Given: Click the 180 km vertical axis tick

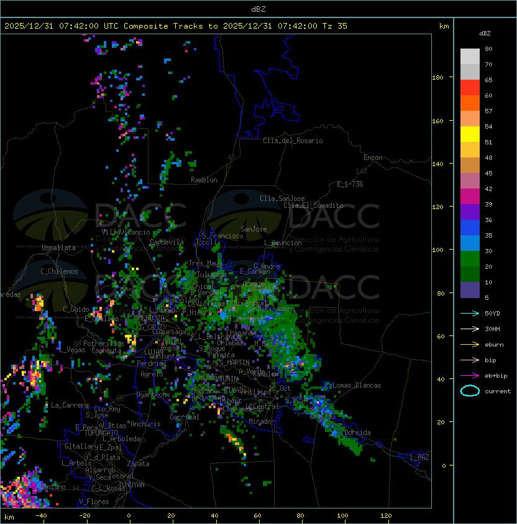Looking at the screenshot, I should tap(437, 78).
